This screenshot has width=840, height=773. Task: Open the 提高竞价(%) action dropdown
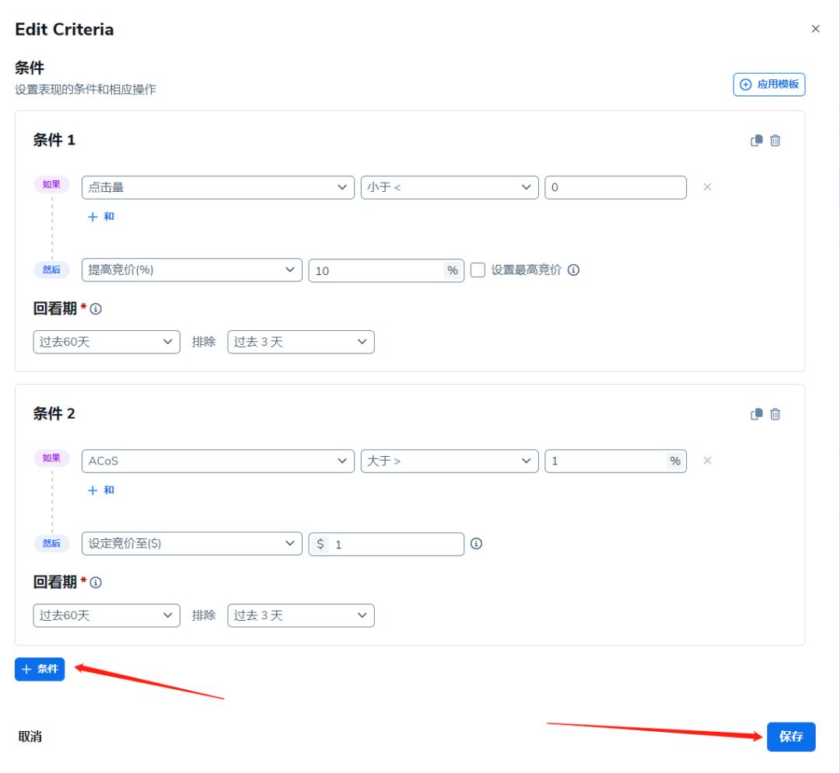point(192,270)
